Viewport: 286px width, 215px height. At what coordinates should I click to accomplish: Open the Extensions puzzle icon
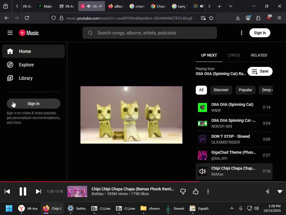click(x=258, y=18)
